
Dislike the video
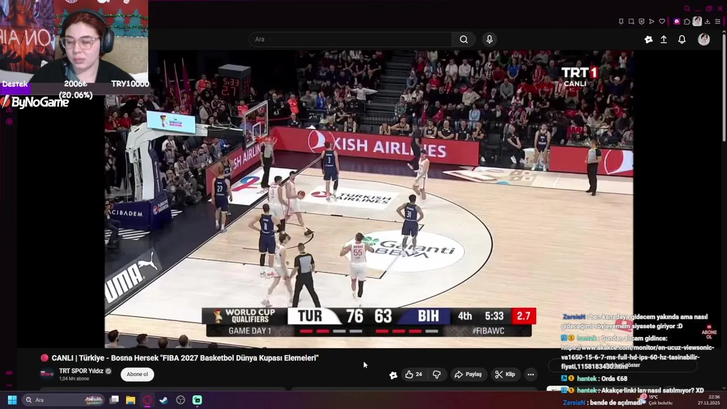pyautogui.click(x=437, y=374)
